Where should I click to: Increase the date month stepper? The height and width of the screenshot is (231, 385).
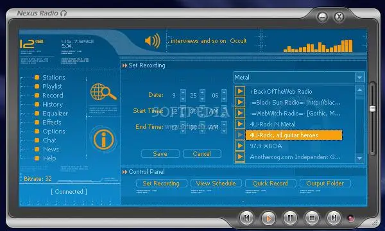(183, 92)
